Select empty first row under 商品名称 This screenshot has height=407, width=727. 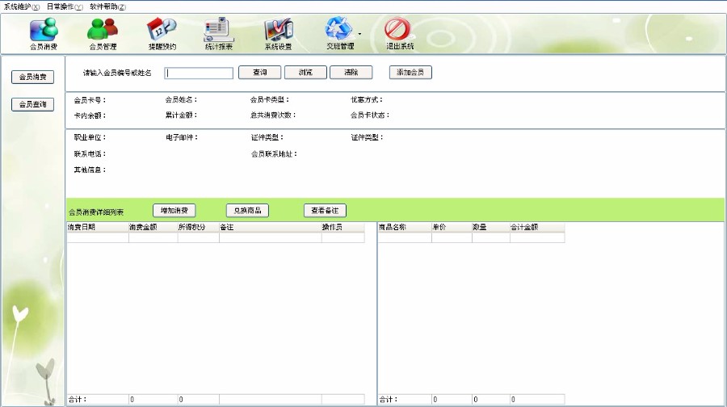point(405,237)
